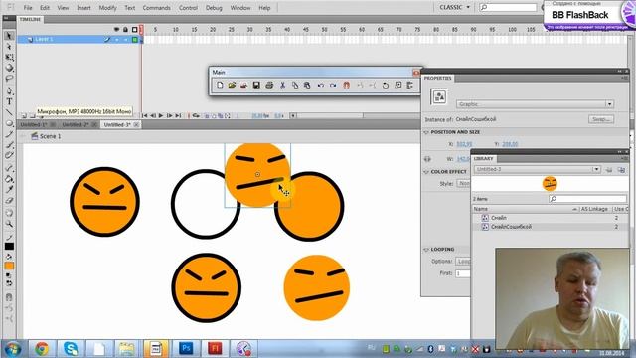Collapse the Looping section

click(x=426, y=250)
